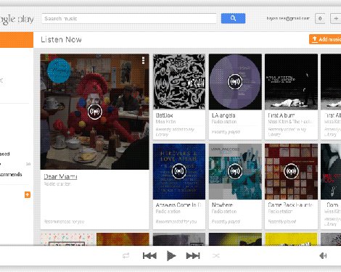Open the notifications counter showing 0
Viewport: 341px width, 272px height.
pyautogui.click(x=320, y=18)
